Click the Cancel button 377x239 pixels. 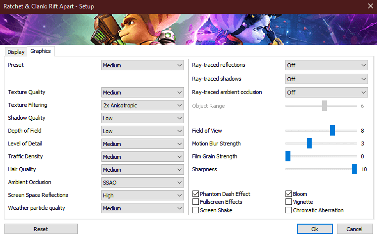click(355, 229)
